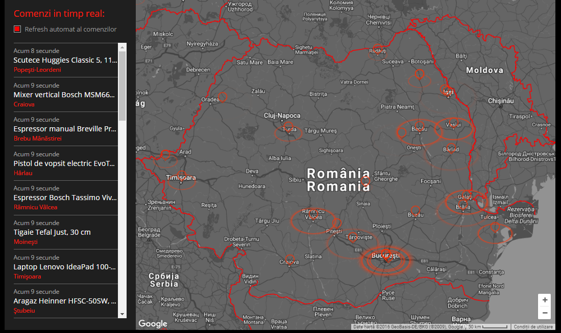Click the Moinești location text
This screenshot has width=561, height=333.
tap(26, 242)
